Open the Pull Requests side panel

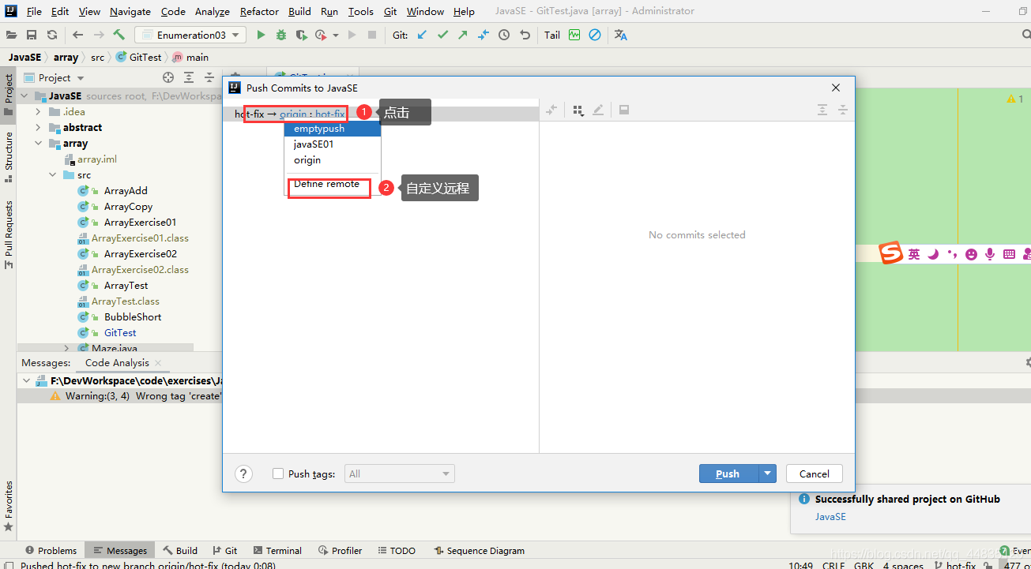pyautogui.click(x=9, y=234)
